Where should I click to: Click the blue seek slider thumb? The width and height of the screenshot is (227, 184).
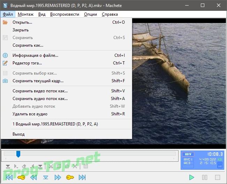[x=18, y=154]
